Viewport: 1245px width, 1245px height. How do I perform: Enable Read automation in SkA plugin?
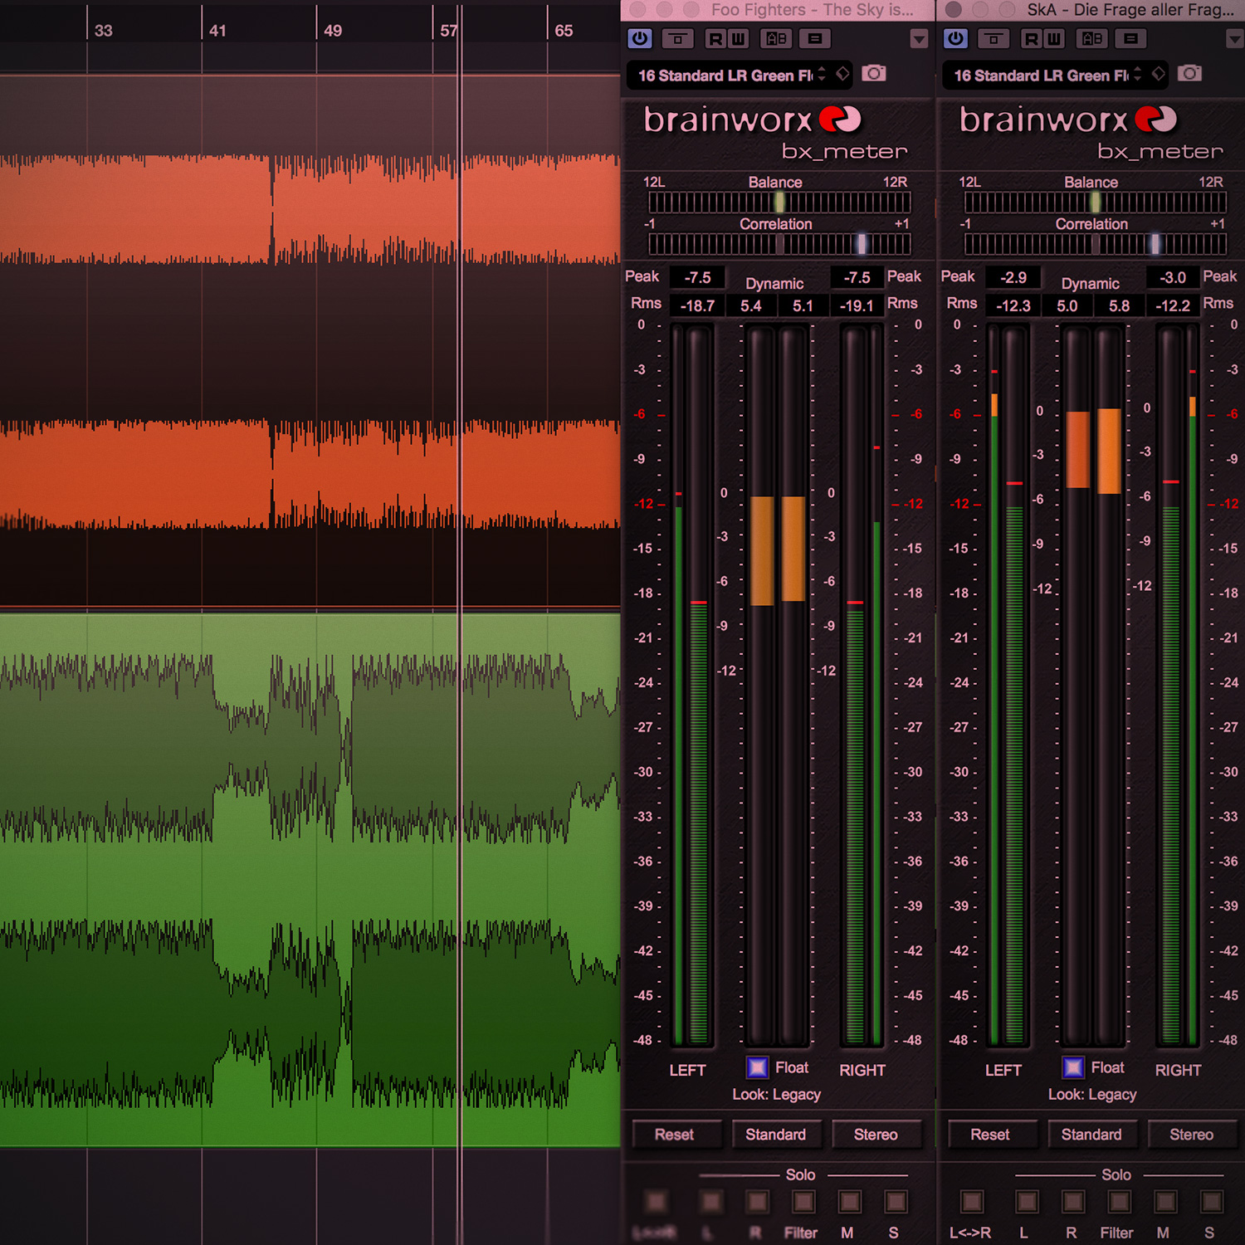coord(1031,38)
